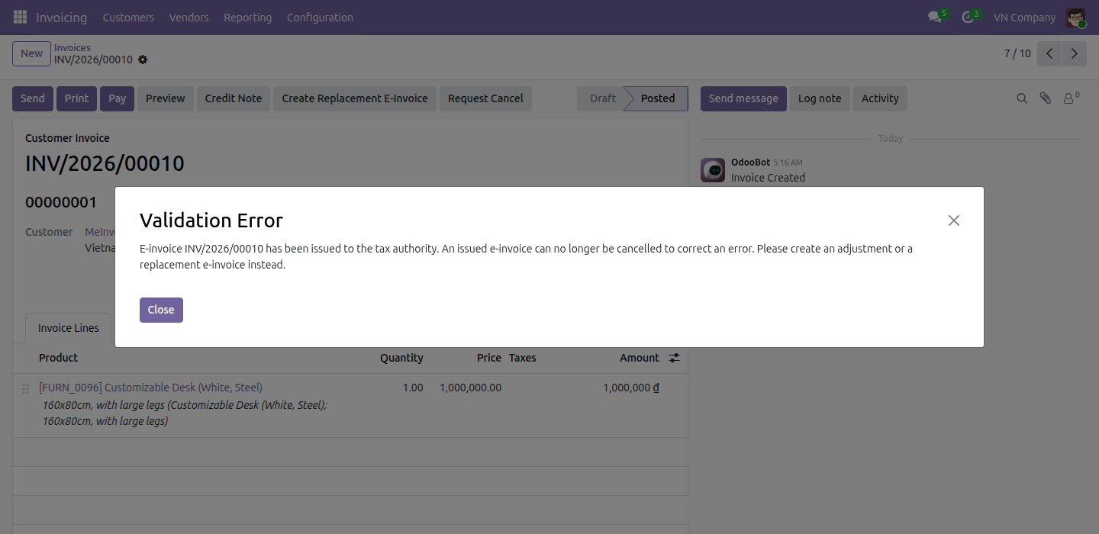Go to next record arrow

pyautogui.click(x=1075, y=53)
